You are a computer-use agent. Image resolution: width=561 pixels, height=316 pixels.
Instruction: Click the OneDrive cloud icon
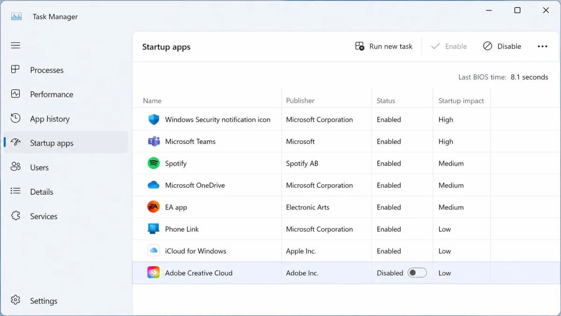[x=153, y=185]
